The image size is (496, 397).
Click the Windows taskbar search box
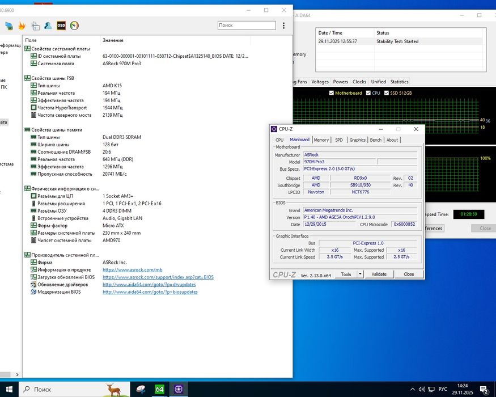74,389
